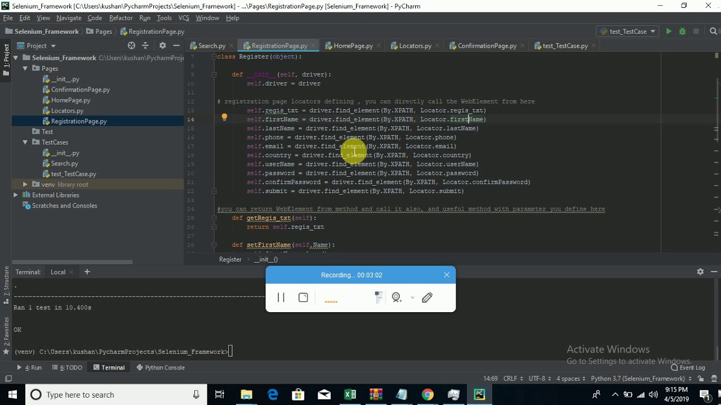Stop the recording with square icon
This screenshot has height=405, width=721.
point(303,298)
